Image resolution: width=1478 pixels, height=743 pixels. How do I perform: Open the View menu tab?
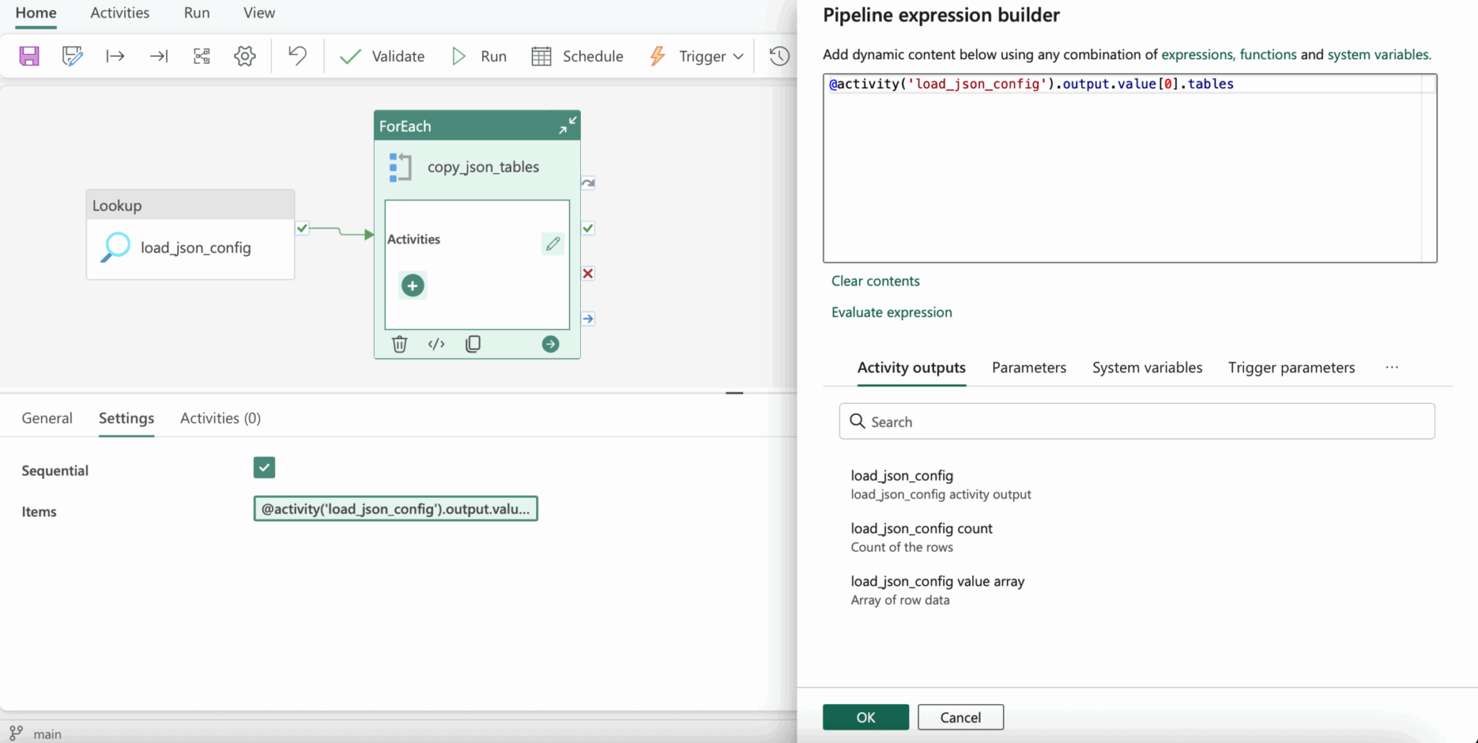259,13
